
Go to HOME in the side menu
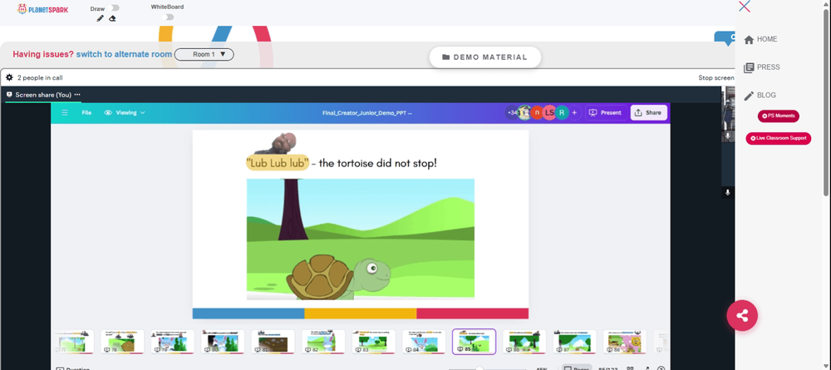click(x=760, y=39)
